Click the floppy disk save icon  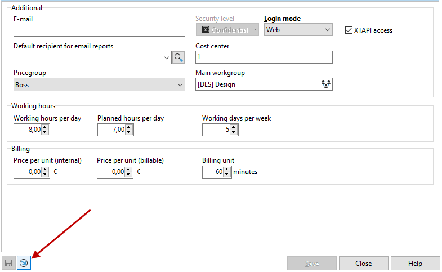click(x=8, y=263)
